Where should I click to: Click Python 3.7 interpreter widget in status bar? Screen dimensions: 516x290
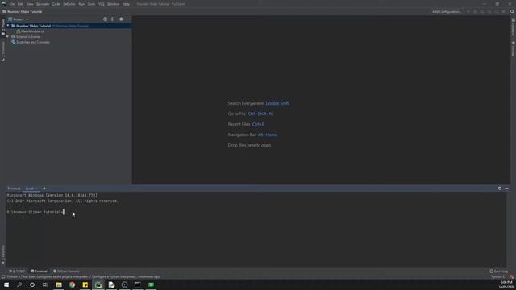point(499,277)
